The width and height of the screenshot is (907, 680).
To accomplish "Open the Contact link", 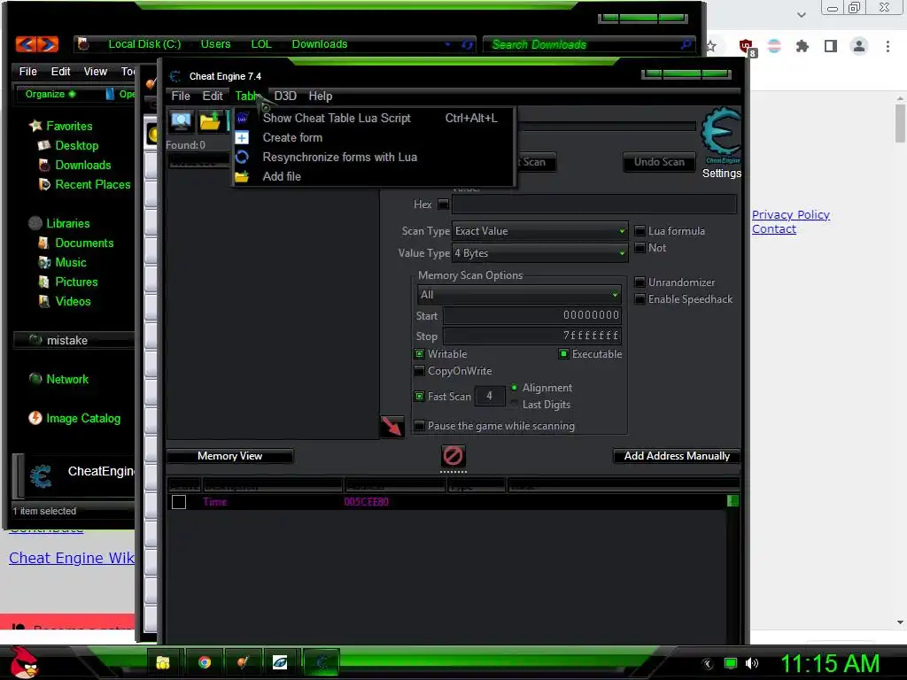I will pyautogui.click(x=774, y=229).
